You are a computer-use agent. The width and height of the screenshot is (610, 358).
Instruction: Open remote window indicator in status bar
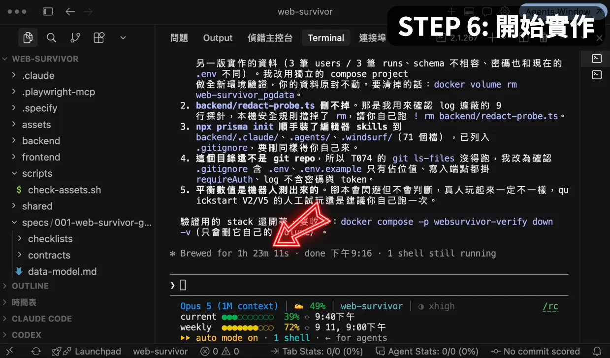[x=9, y=351]
